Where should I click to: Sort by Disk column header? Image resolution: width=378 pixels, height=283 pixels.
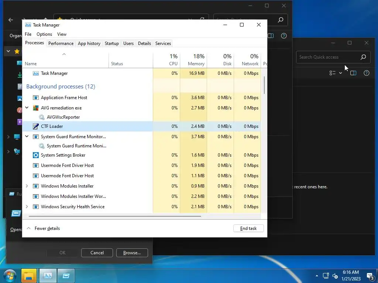pos(221,60)
